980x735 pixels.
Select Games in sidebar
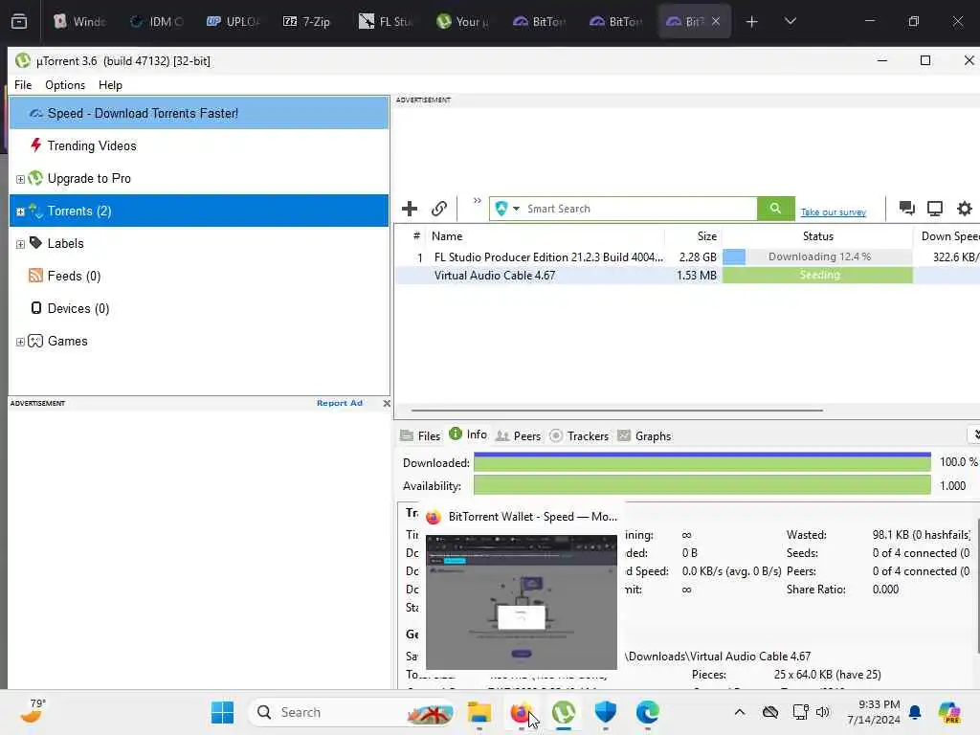click(199, 341)
